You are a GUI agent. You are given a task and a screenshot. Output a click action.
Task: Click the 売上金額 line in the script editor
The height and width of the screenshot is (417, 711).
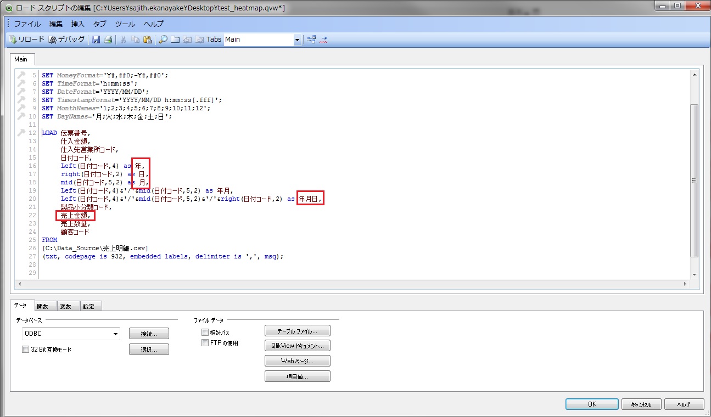point(75,216)
